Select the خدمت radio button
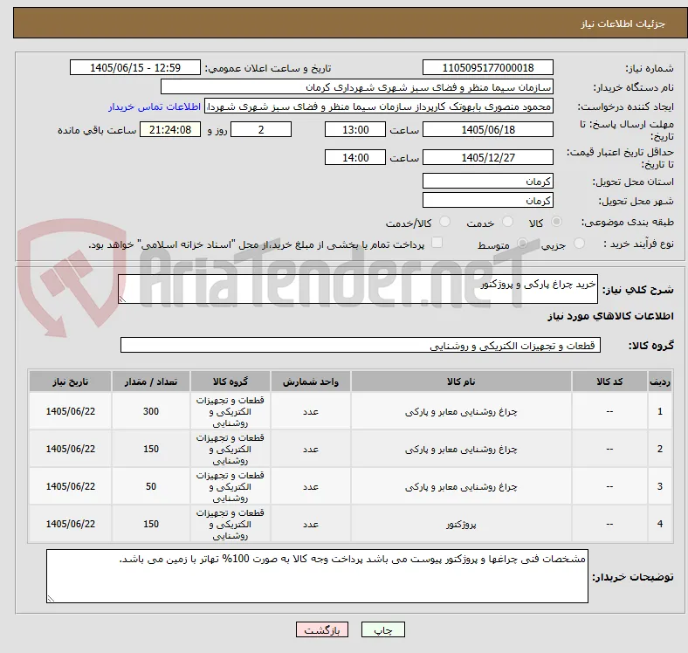 click(507, 222)
